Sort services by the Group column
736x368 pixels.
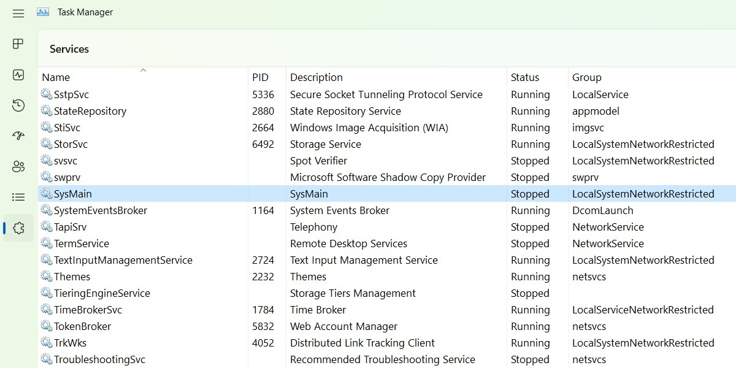(x=586, y=77)
